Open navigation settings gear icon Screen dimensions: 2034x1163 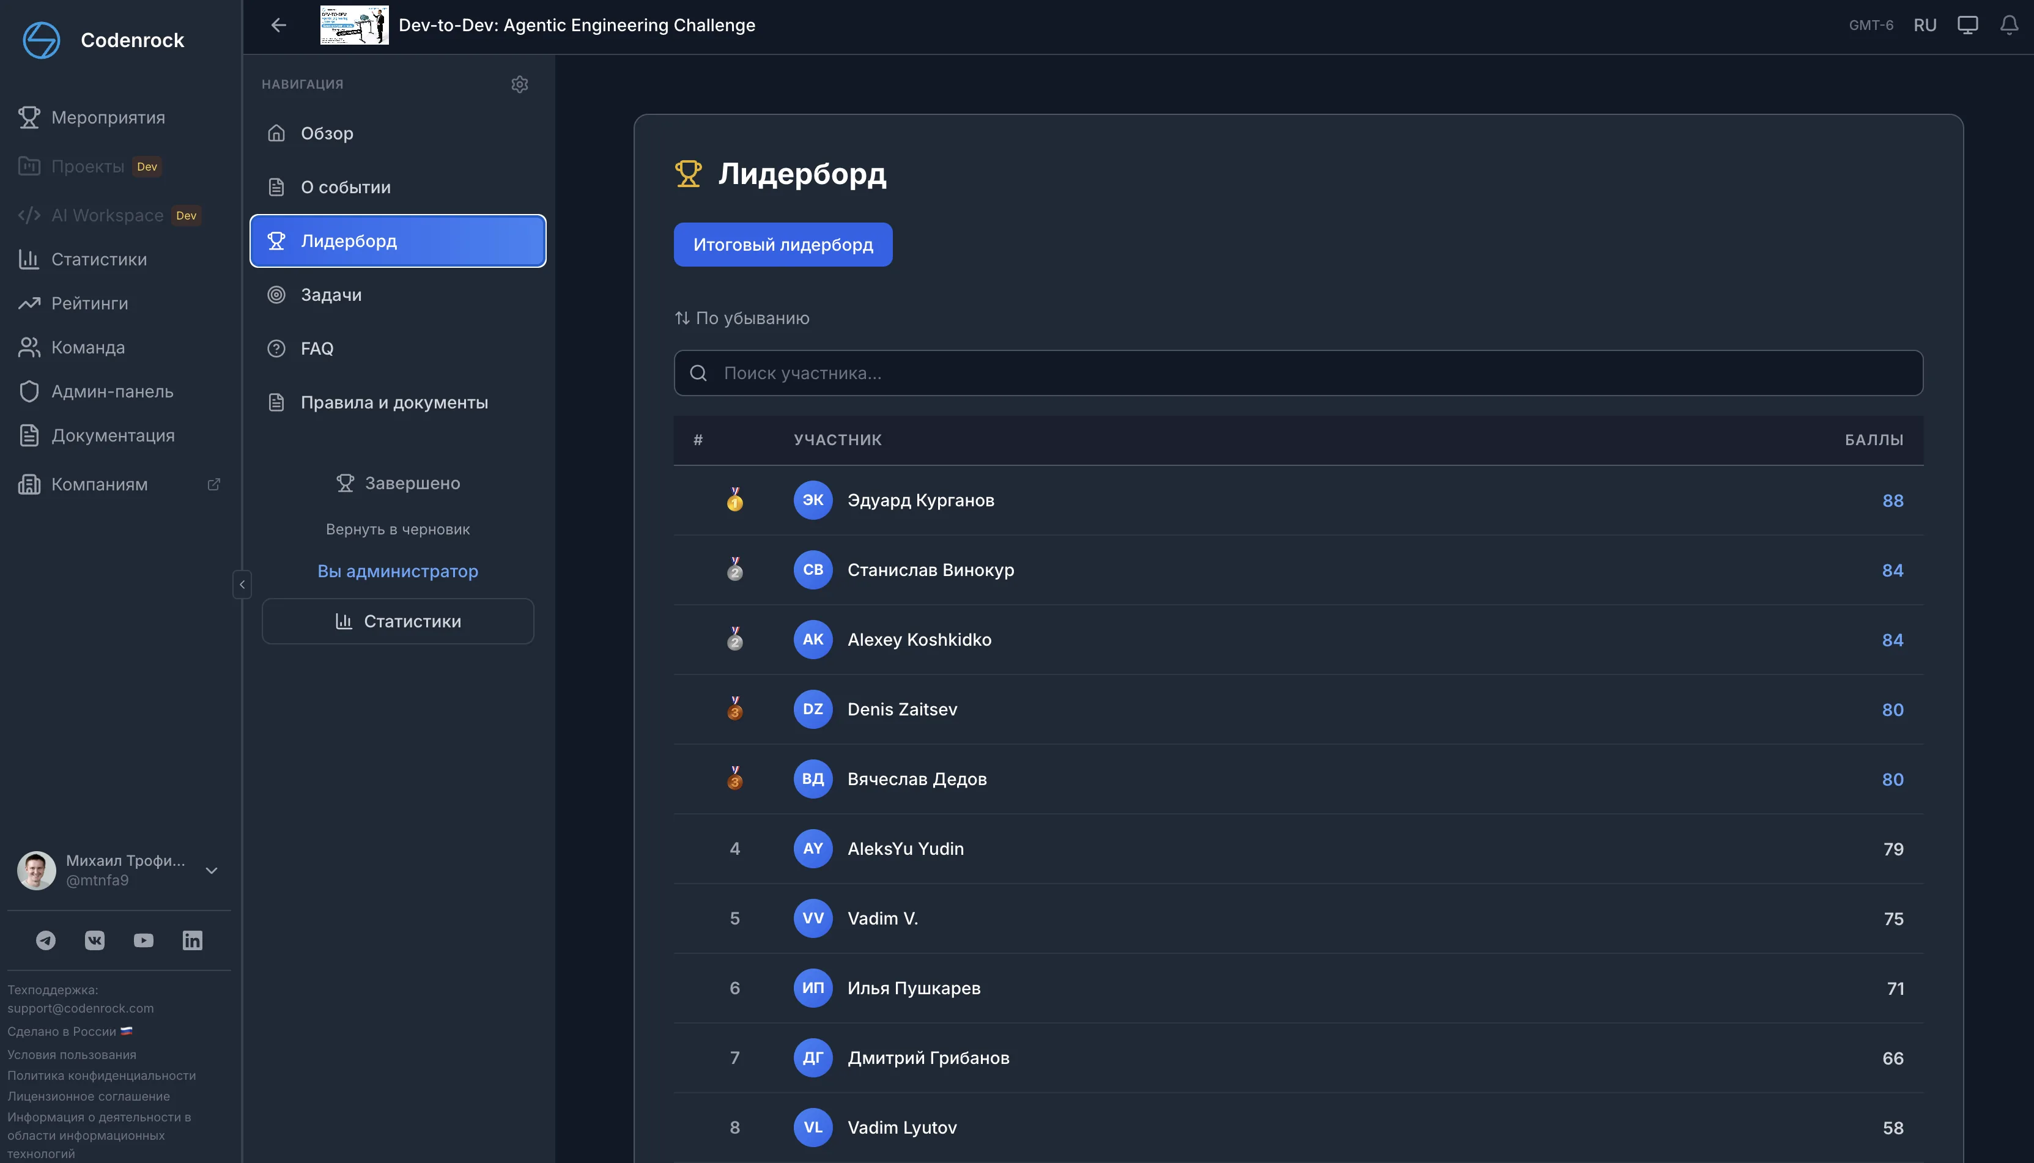(519, 84)
